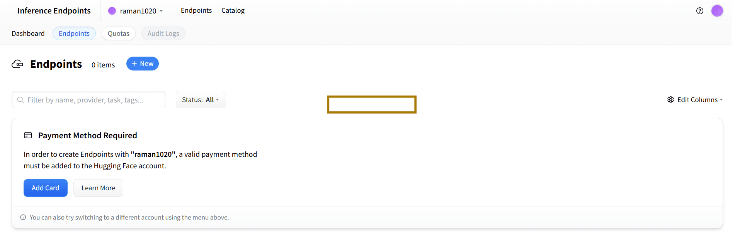The width and height of the screenshot is (735, 250).
Task: Go to Catalog in top navigation
Action: [233, 10]
